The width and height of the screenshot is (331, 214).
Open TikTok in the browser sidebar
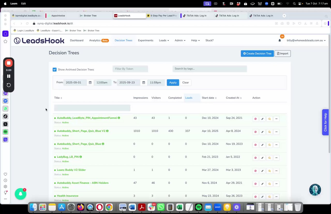5,116
